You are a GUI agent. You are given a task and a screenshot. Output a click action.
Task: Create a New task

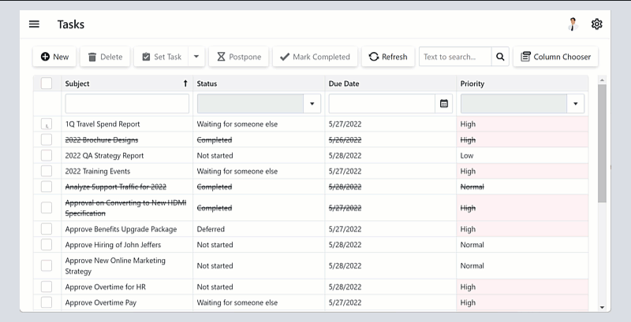[54, 57]
